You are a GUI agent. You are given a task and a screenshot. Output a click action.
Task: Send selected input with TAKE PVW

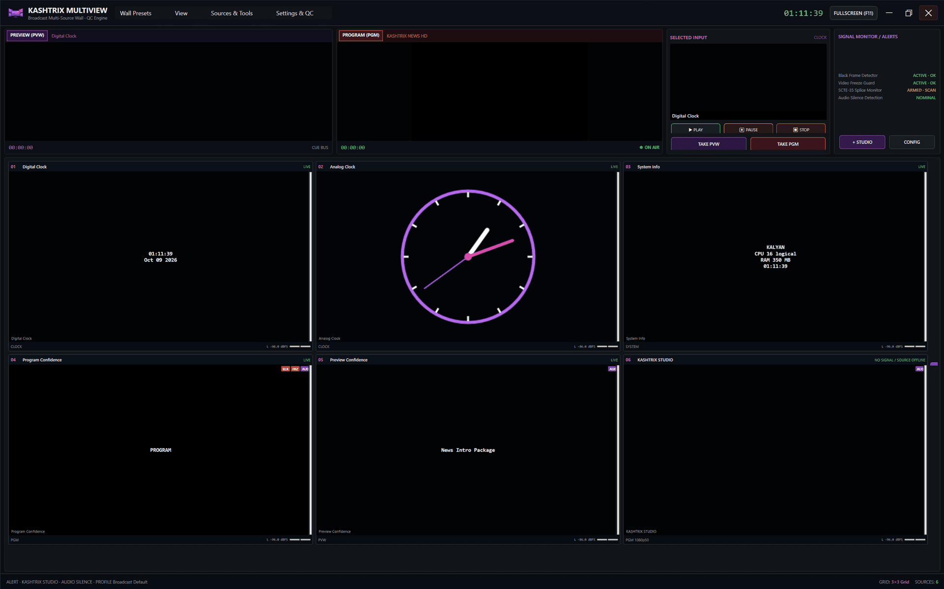pos(708,144)
